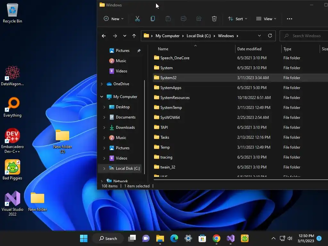Select OneDrive in navigation pane

(x=121, y=84)
